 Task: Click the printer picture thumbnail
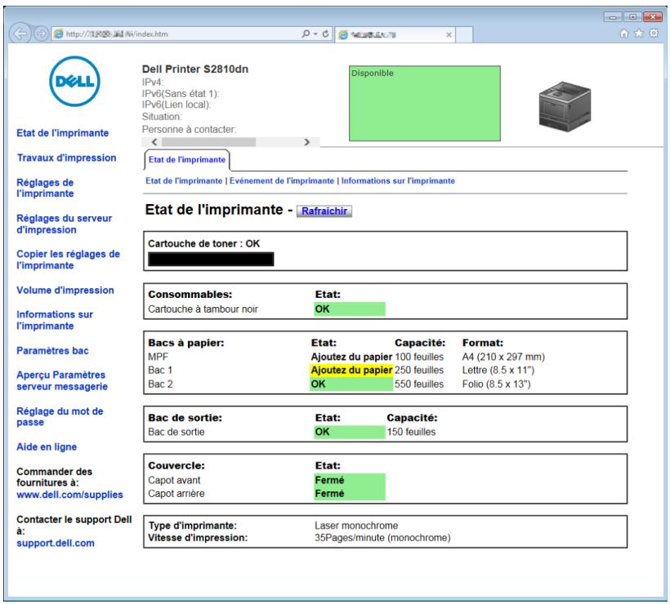(565, 106)
